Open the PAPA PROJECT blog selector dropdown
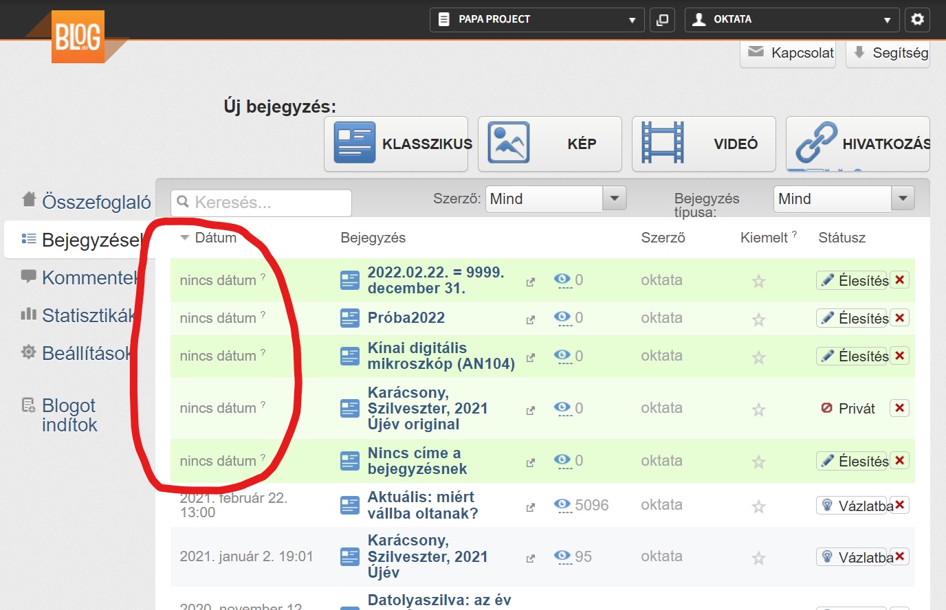This screenshot has height=610, width=946. coord(537,19)
